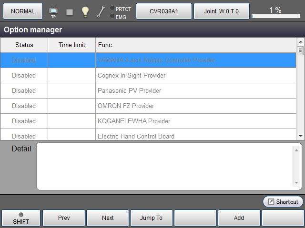Select the Cognex In-Sight Provider row
Screen dimensions: 305x228
[148, 76]
